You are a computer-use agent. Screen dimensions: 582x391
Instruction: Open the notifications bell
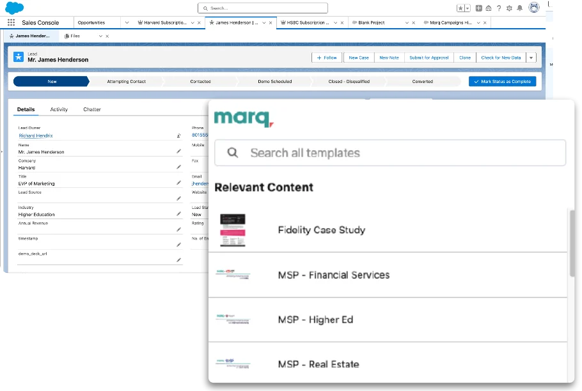pos(519,8)
